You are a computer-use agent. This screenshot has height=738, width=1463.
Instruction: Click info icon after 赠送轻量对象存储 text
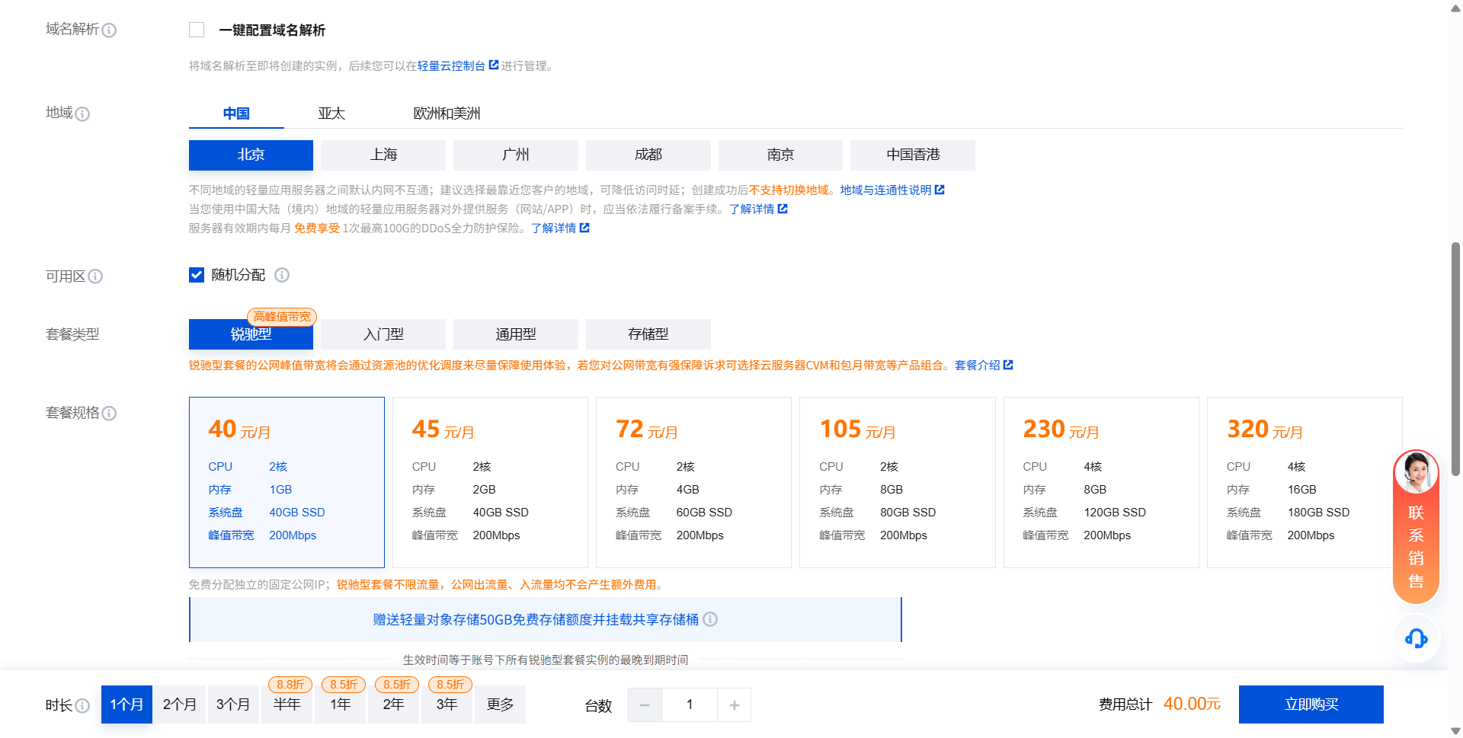tap(710, 620)
